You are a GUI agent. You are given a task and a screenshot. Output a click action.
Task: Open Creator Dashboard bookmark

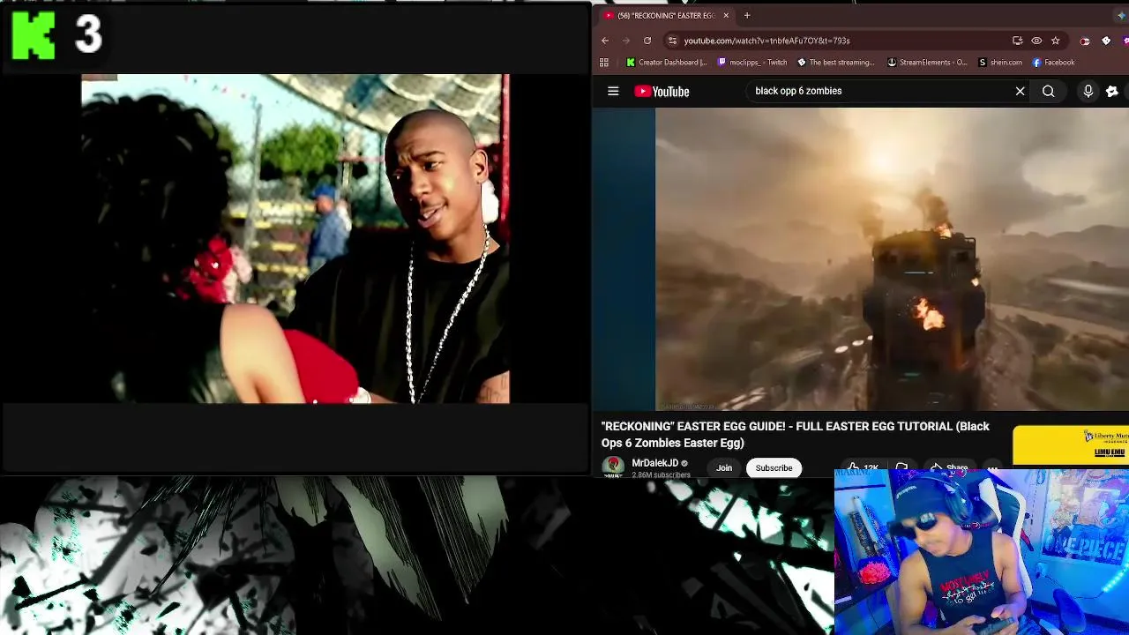click(x=667, y=63)
